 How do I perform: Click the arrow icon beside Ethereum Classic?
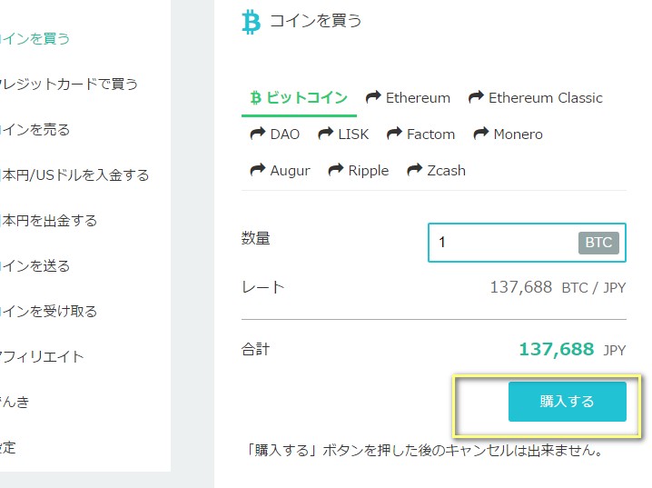pos(476,97)
